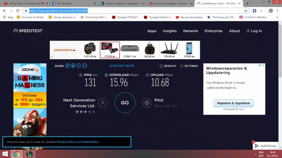Viewport: 282px width, 158px height.
Task: Bookmark this page with star icon
Action: (246, 11)
